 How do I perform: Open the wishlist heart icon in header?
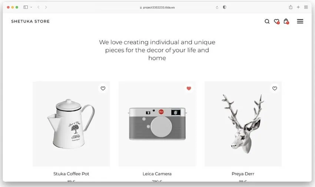click(276, 21)
